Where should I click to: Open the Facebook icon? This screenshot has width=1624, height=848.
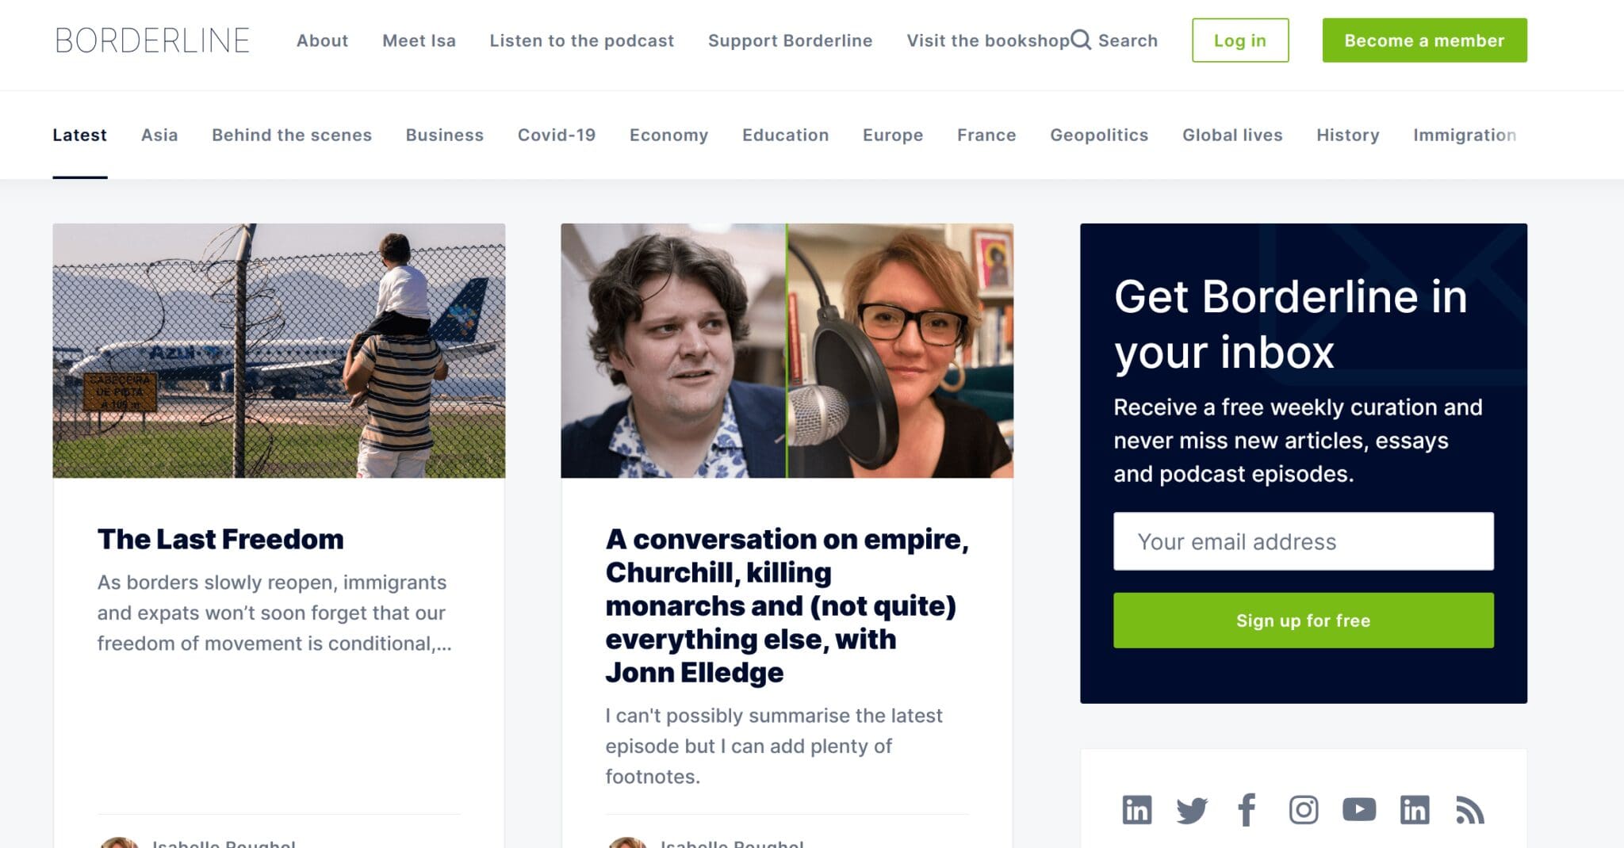(1247, 810)
